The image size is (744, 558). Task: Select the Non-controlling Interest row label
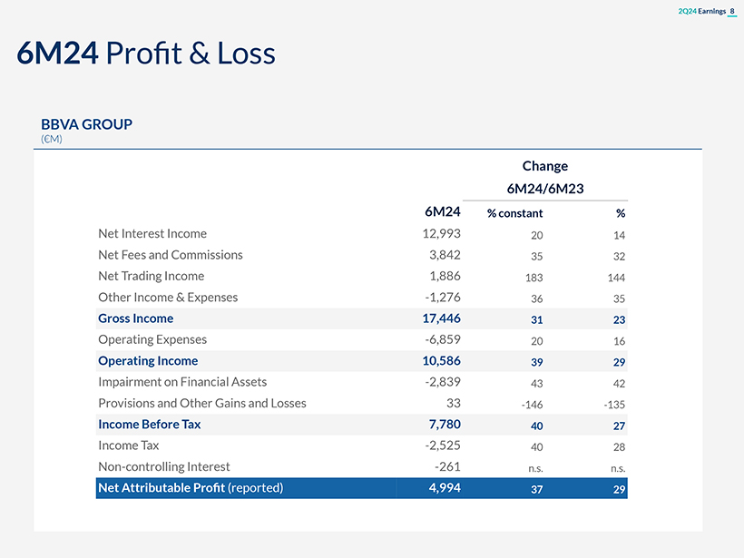(x=164, y=466)
